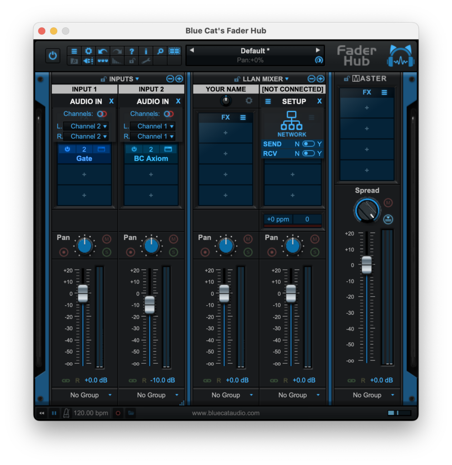
Task: Open the help question mark icon
Action: pos(131,51)
